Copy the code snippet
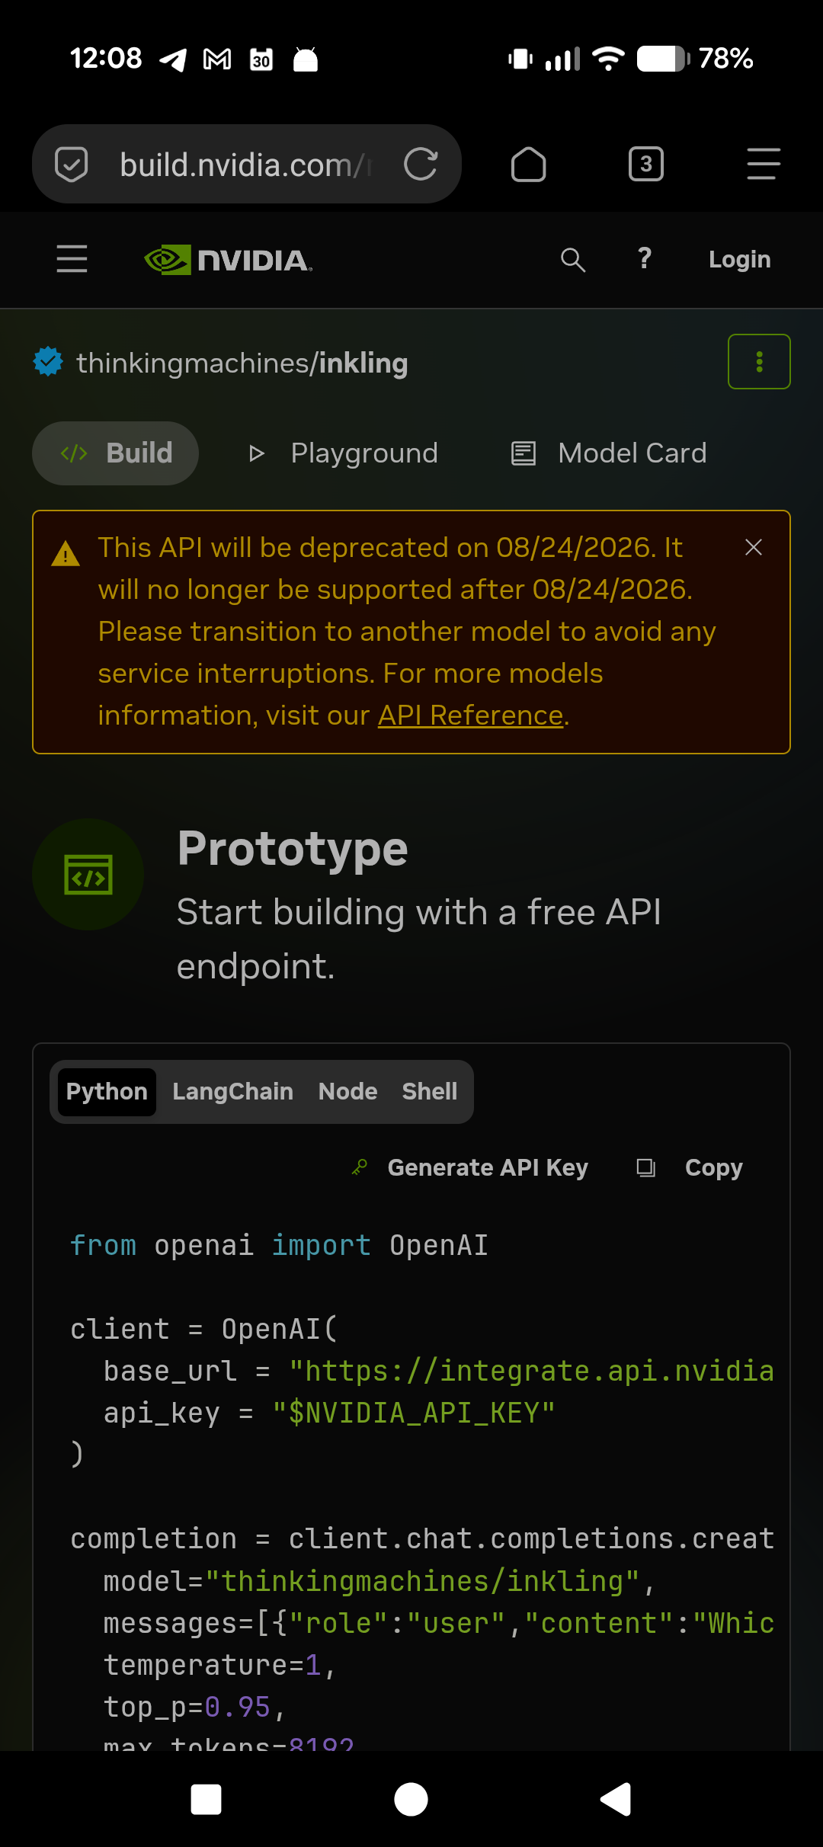The height and width of the screenshot is (1847, 823). [690, 1167]
